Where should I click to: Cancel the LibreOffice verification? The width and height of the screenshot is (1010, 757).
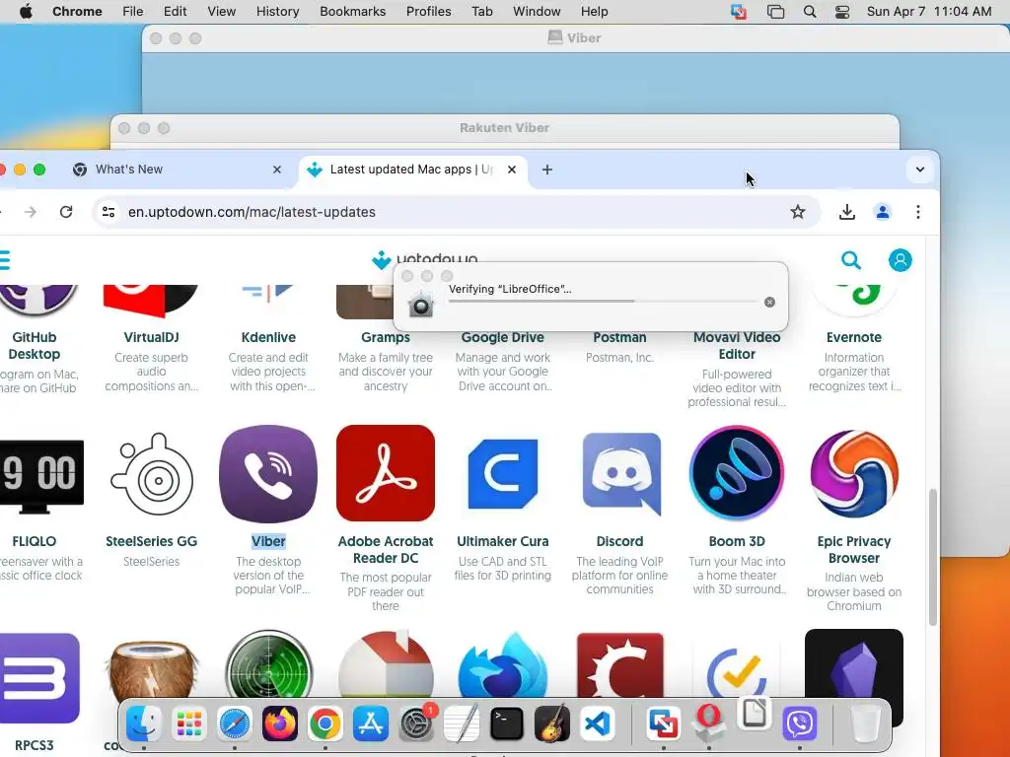(x=769, y=302)
